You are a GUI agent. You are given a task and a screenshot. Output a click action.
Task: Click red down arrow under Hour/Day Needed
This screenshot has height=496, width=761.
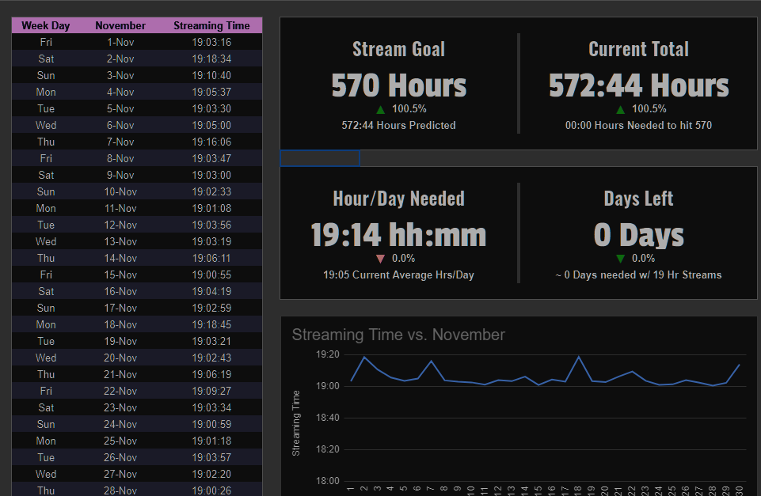click(x=380, y=259)
